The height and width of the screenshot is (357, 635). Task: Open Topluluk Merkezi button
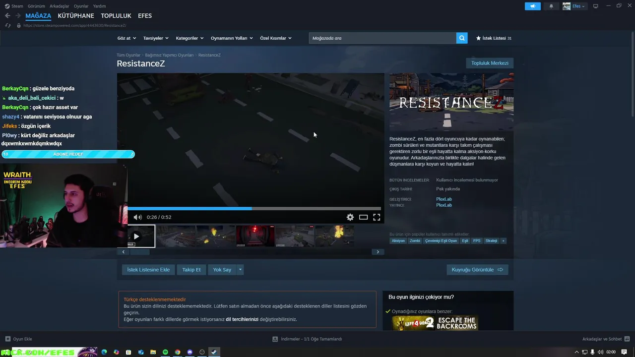pyautogui.click(x=490, y=63)
